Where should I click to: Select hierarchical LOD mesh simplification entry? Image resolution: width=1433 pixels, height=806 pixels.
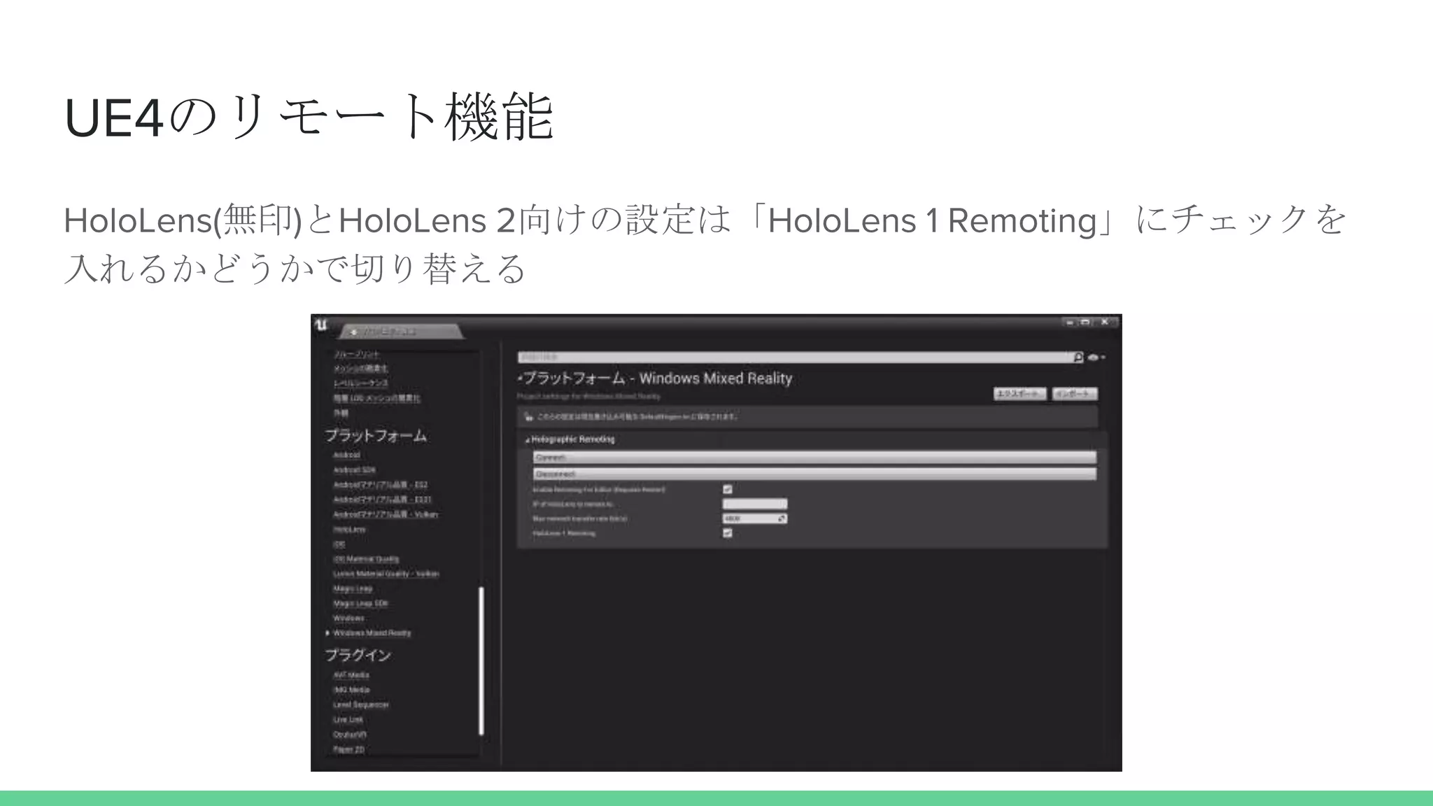point(377,398)
